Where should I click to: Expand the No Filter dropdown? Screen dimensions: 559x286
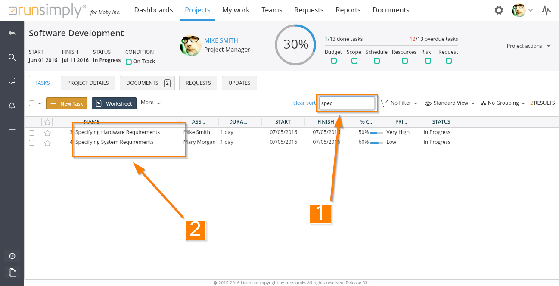[x=399, y=103]
